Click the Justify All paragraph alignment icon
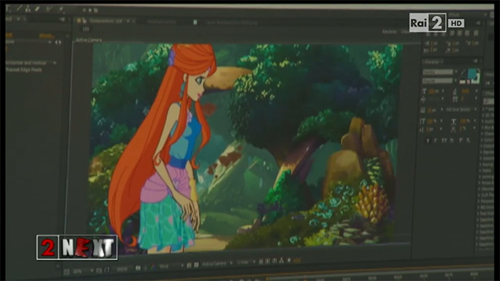500x281 pixels. click(476, 33)
